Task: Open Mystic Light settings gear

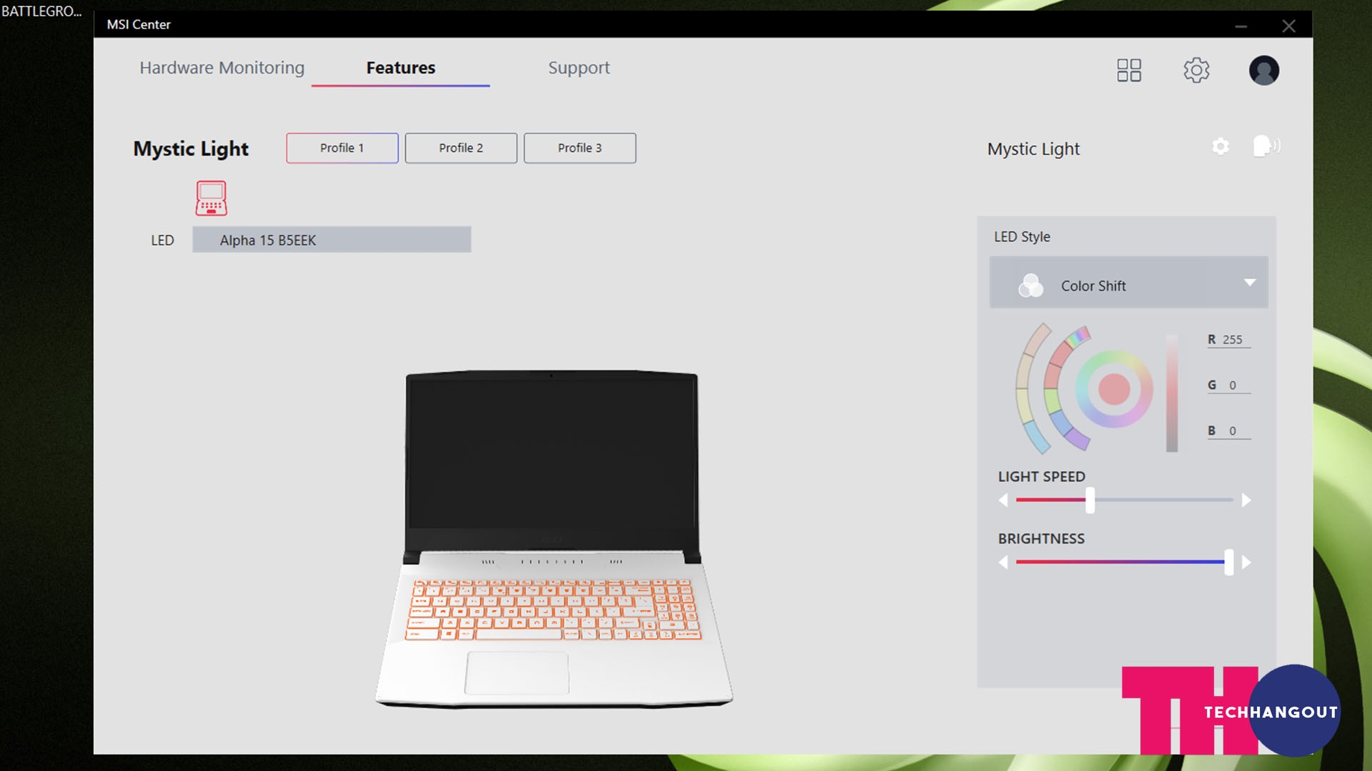Action: [1221, 146]
